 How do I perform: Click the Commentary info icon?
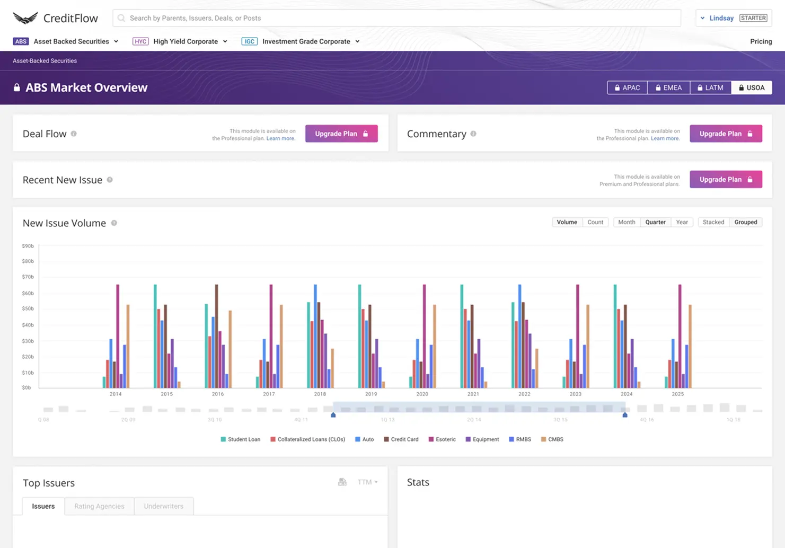pos(473,134)
